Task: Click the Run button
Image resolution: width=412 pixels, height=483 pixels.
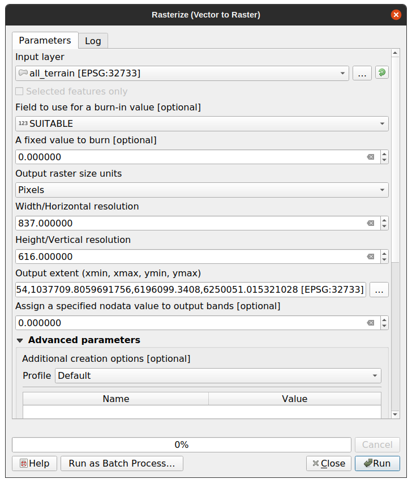Action: click(377, 463)
